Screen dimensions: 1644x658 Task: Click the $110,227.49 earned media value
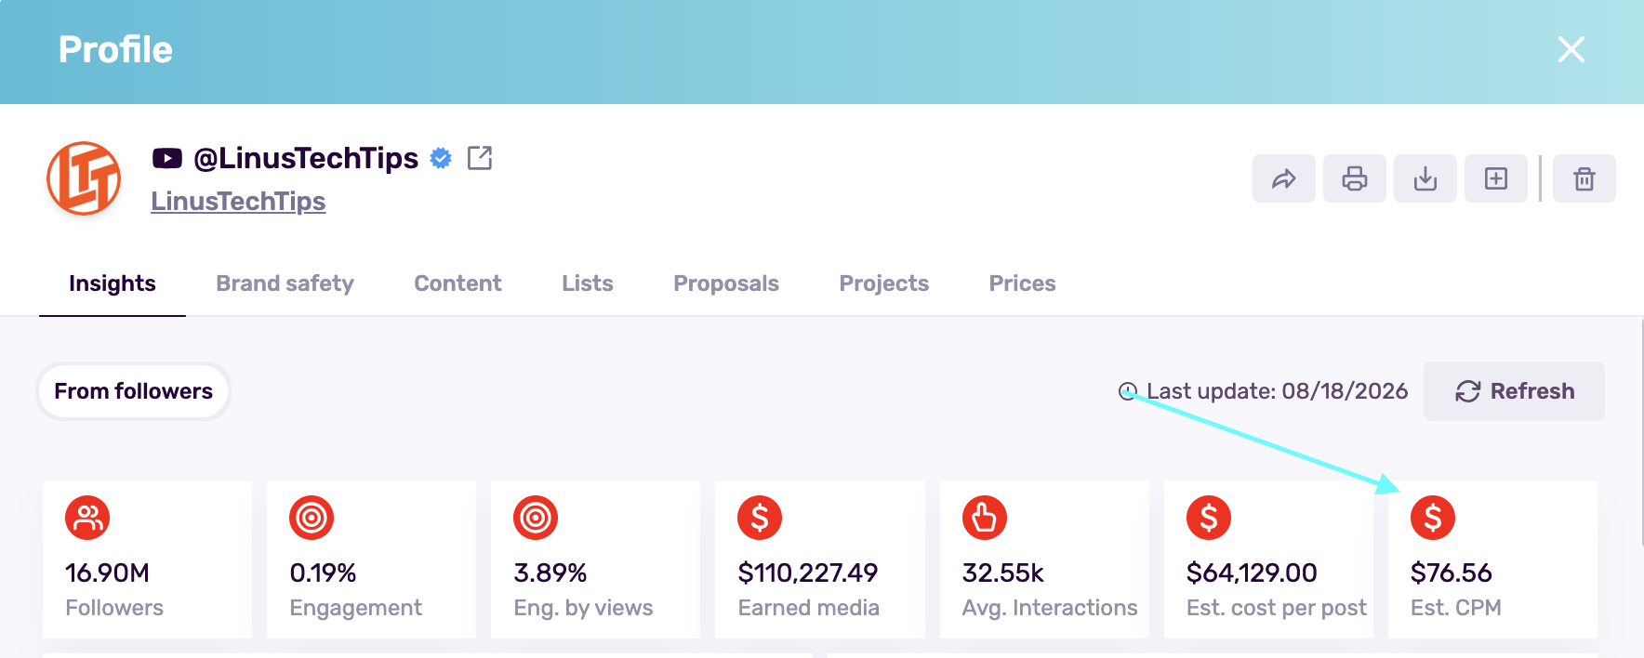[x=808, y=572]
